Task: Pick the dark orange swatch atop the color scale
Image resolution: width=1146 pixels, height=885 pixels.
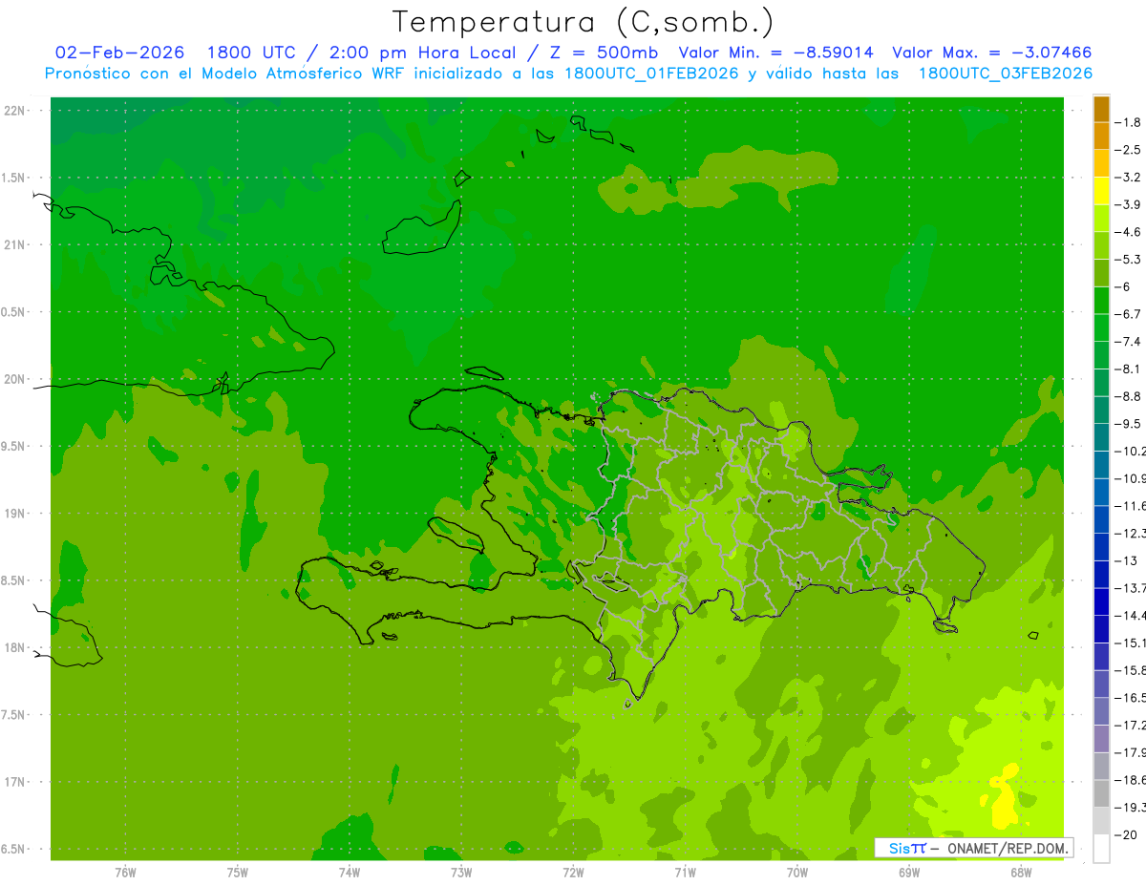Action: [1101, 109]
